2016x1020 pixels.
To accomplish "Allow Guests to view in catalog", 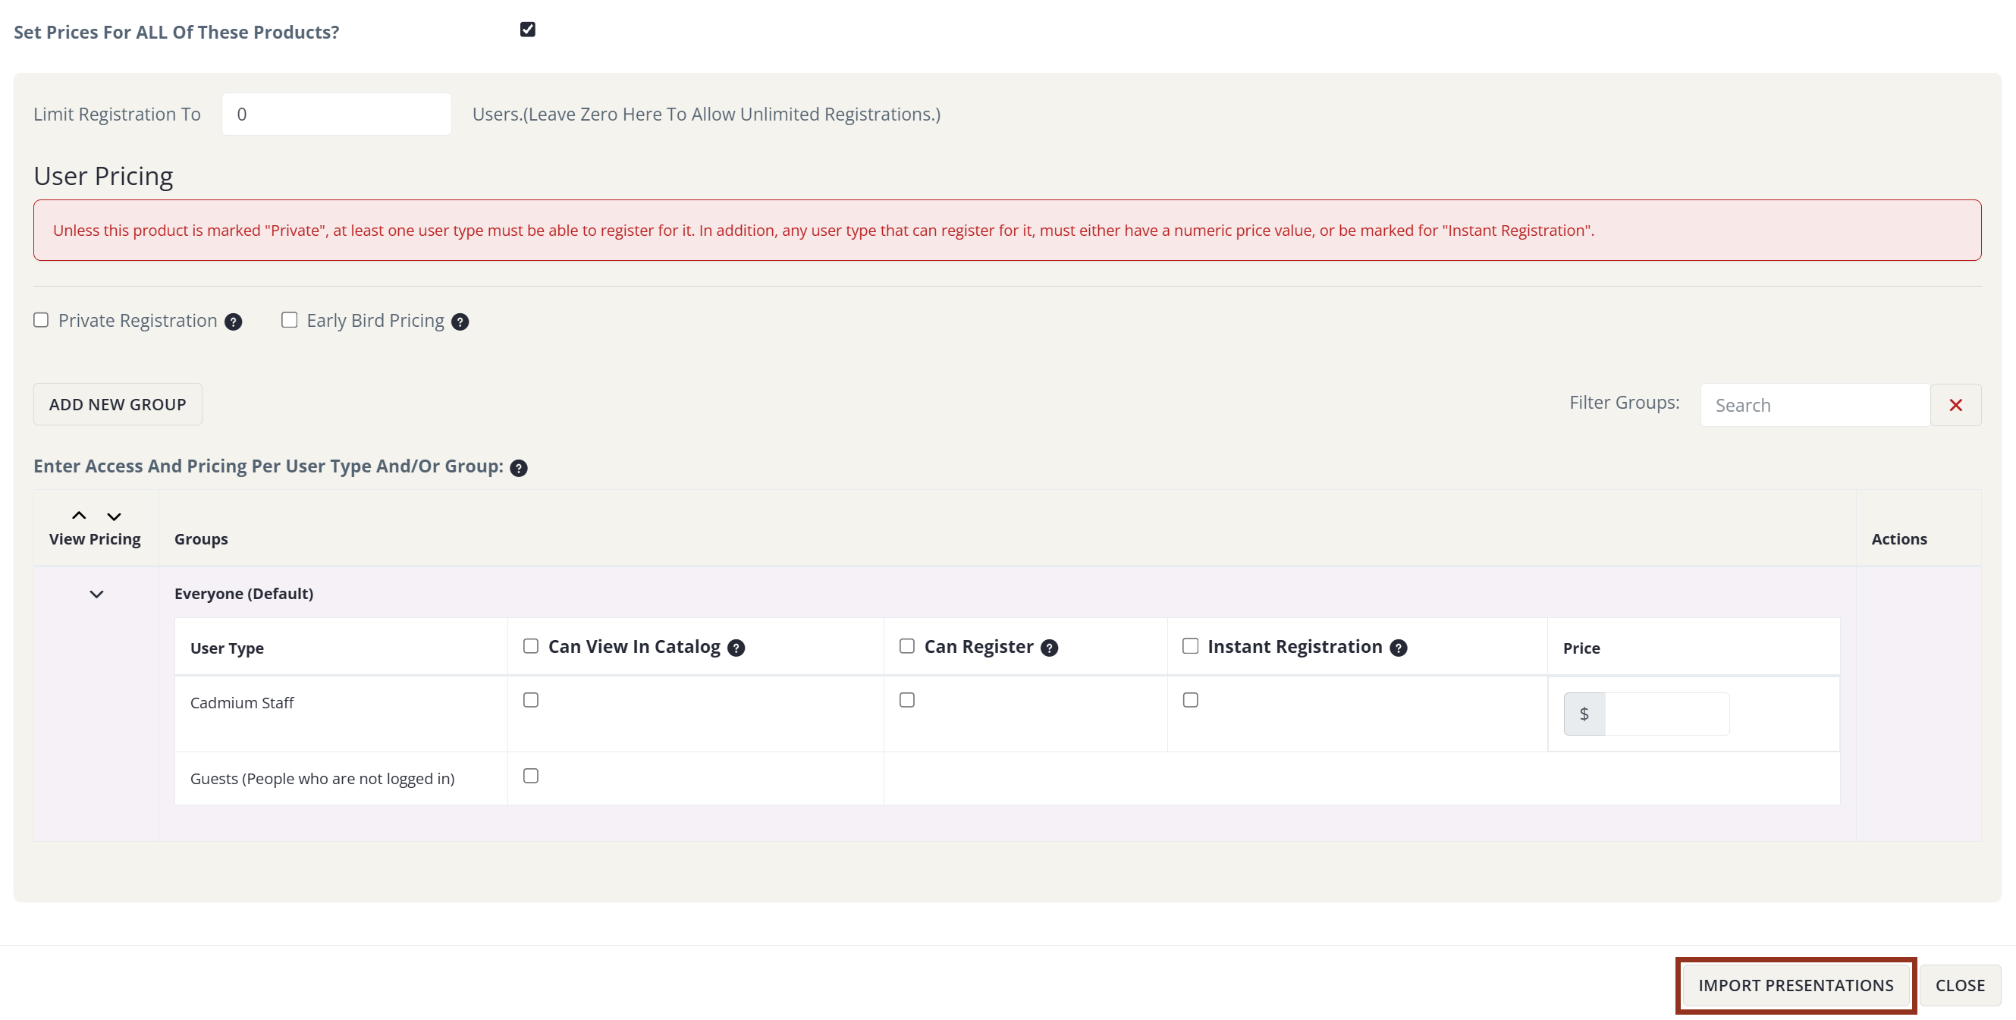I will click(531, 776).
